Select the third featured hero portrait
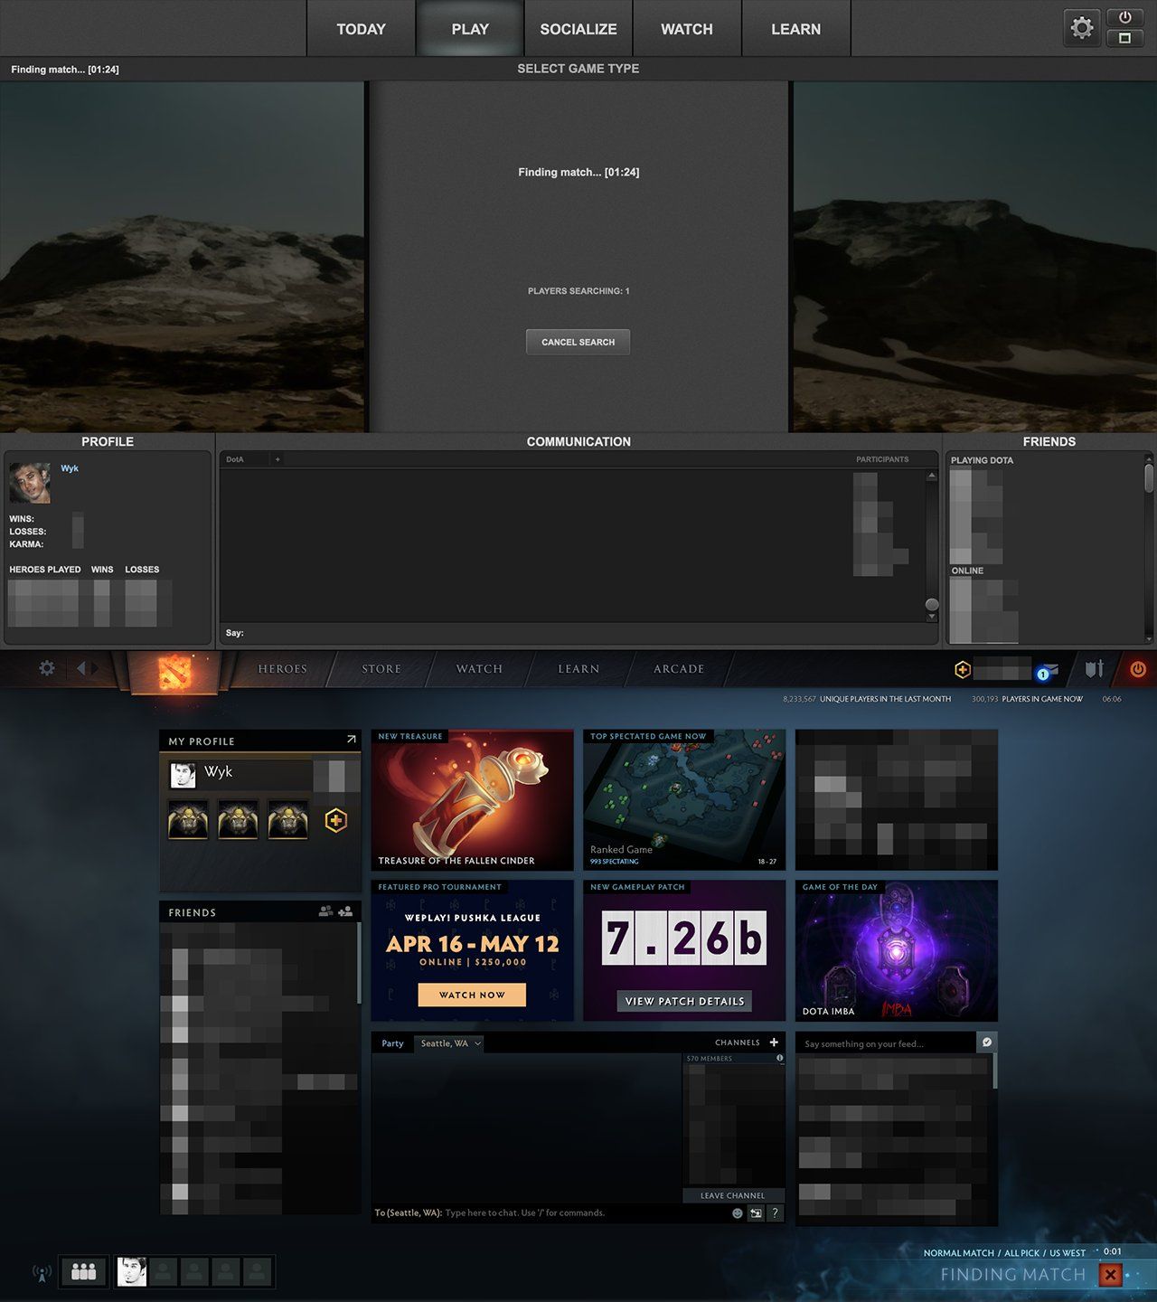The width and height of the screenshot is (1157, 1302). tap(287, 820)
